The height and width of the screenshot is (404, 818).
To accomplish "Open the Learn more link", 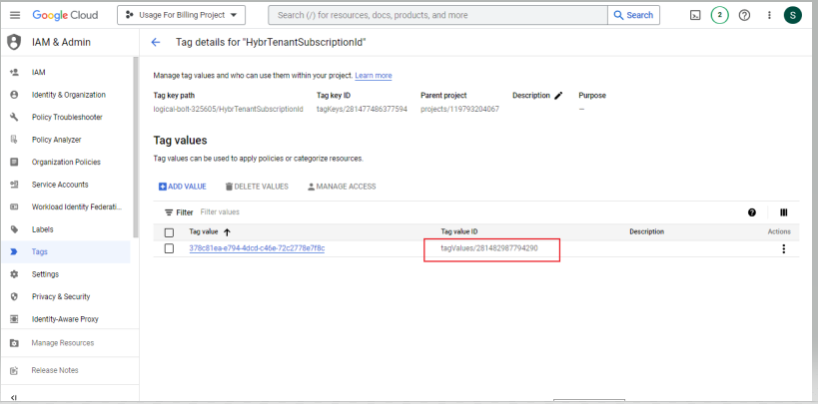I will tap(373, 76).
